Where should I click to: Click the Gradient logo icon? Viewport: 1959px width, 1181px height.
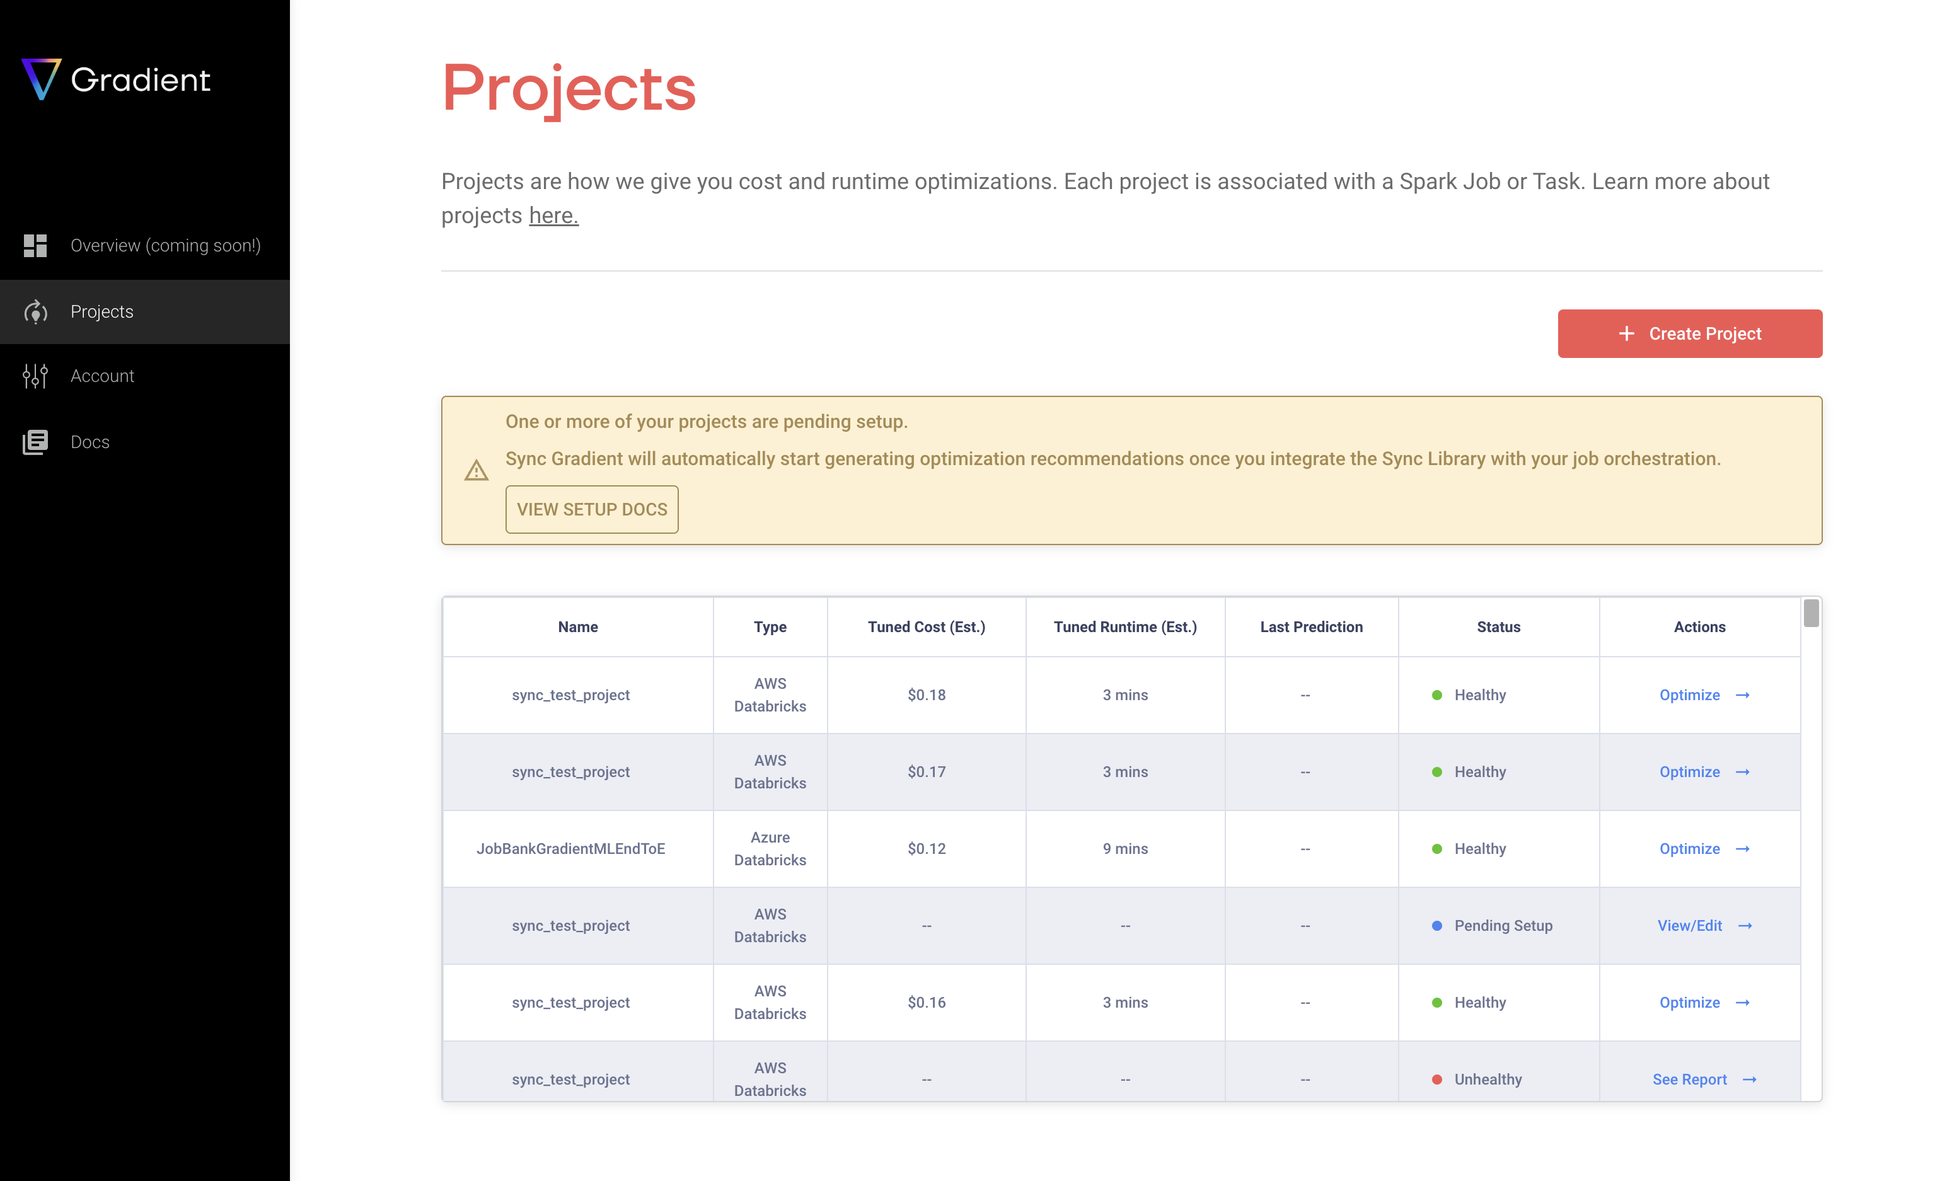(40, 79)
